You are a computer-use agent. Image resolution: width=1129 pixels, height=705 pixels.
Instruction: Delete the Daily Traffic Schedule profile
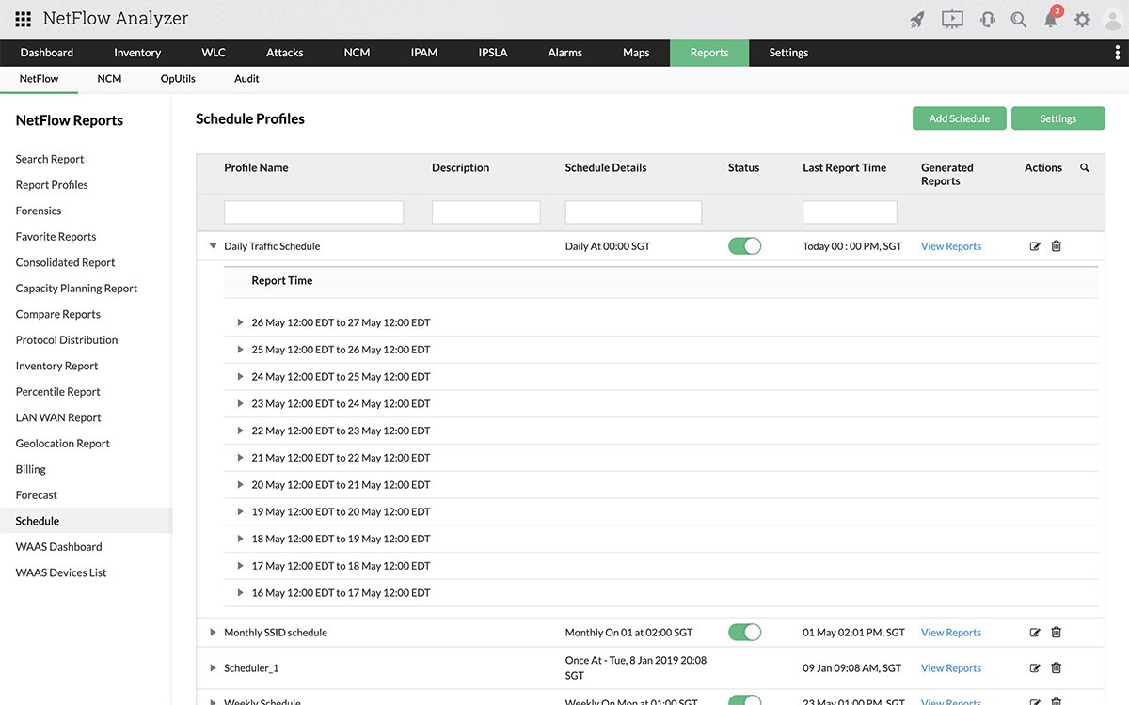(x=1056, y=246)
